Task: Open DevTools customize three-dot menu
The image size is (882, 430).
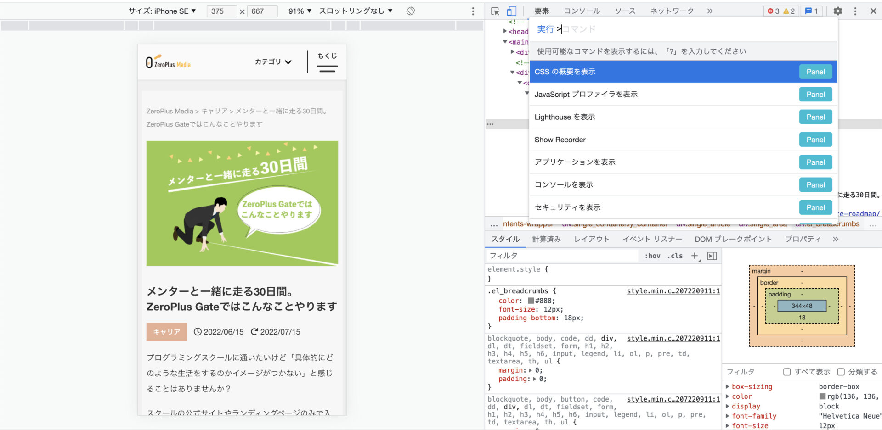Action: (855, 11)
